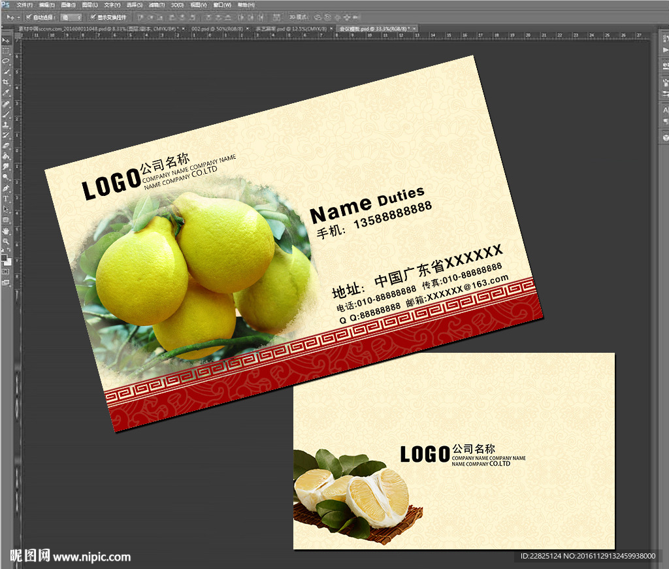The image size is (669, 569).
Task: Select the Hand tool
Action: tap(5, 231)
